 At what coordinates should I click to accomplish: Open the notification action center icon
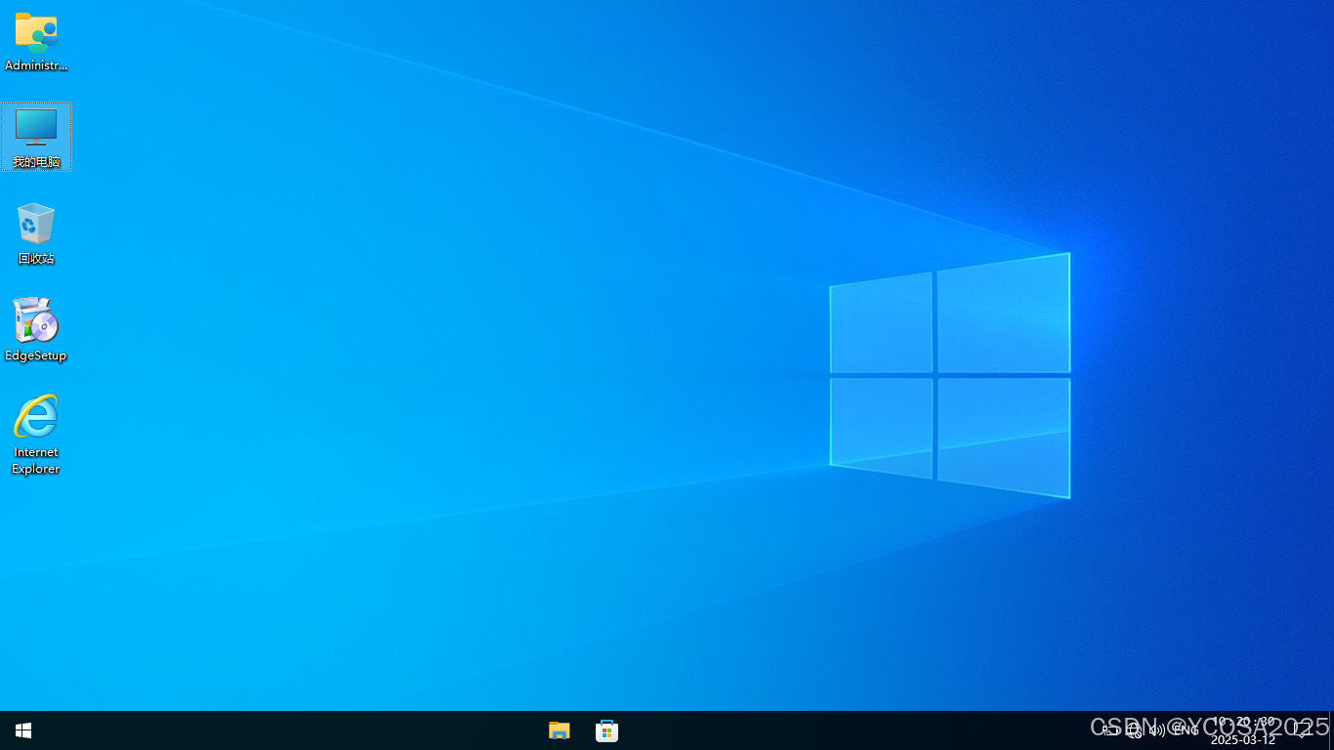pos(1302,729)
